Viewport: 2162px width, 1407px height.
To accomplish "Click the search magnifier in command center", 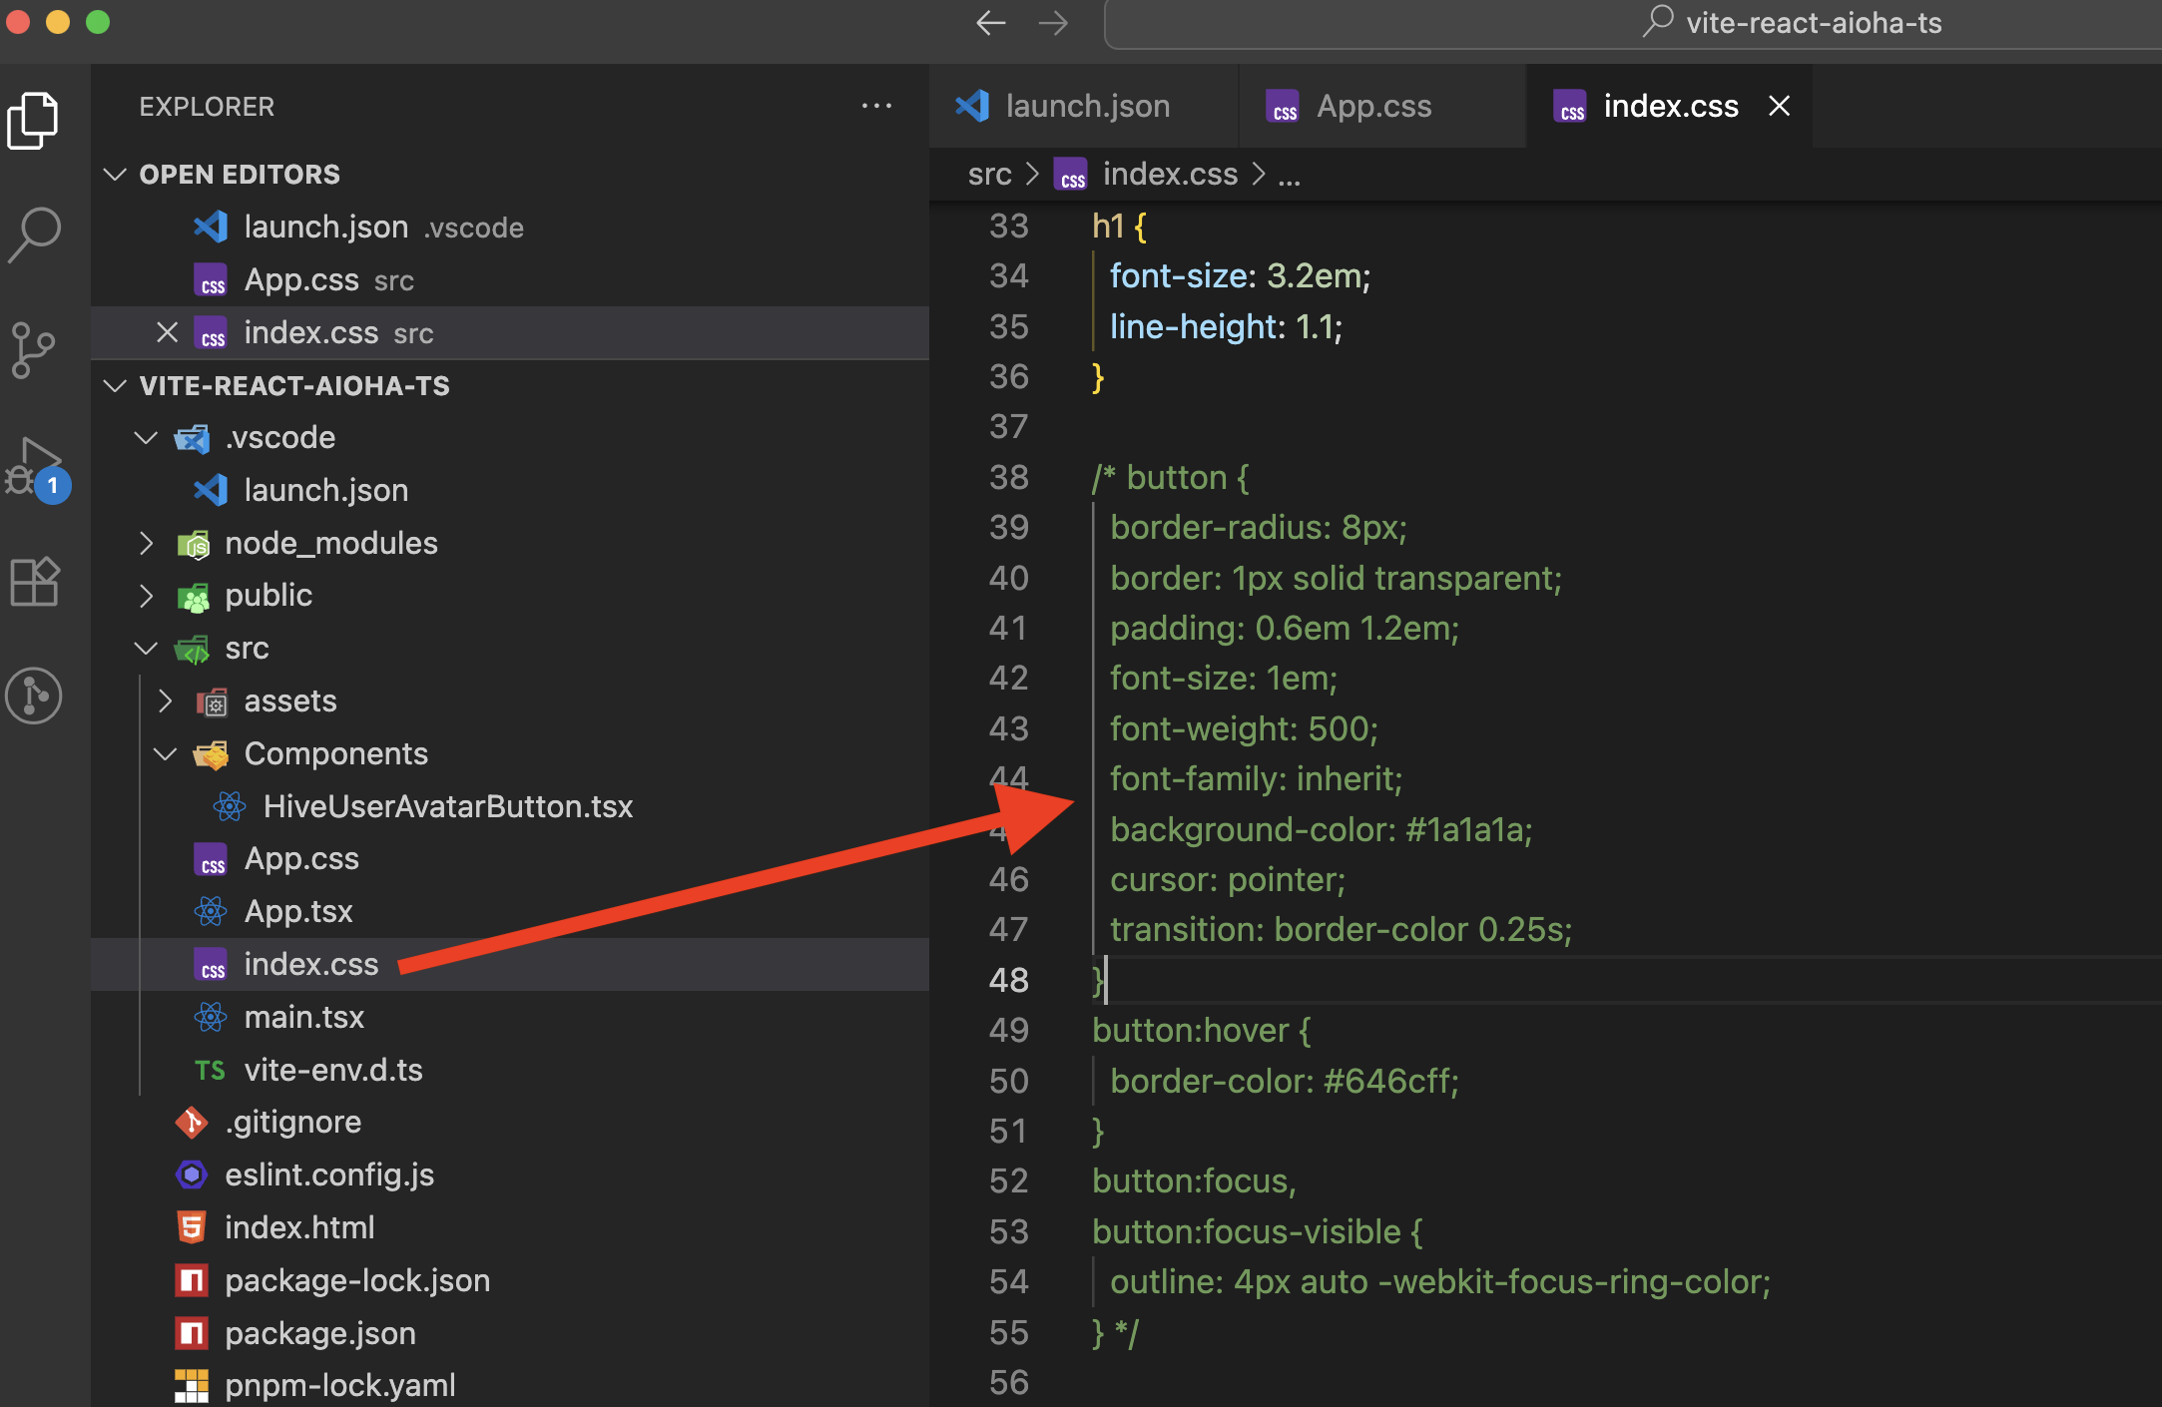I will tap(1658, 21).
